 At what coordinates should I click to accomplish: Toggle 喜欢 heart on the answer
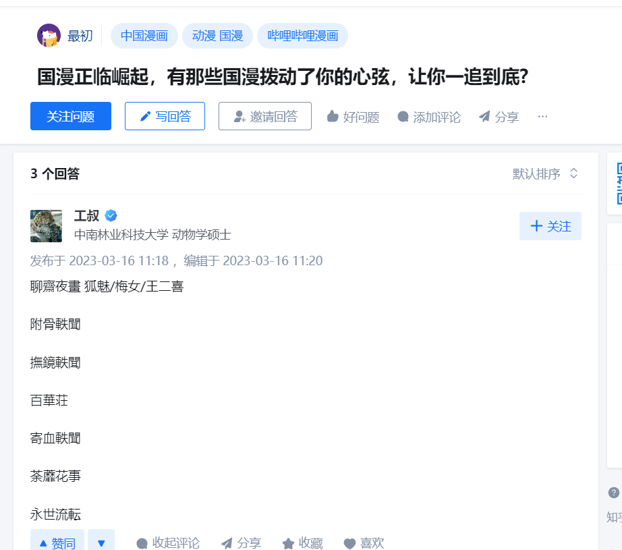tap(349, 543)
